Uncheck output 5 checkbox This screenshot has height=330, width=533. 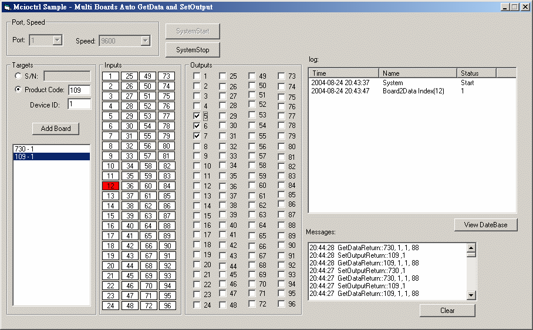coord(197,116)
